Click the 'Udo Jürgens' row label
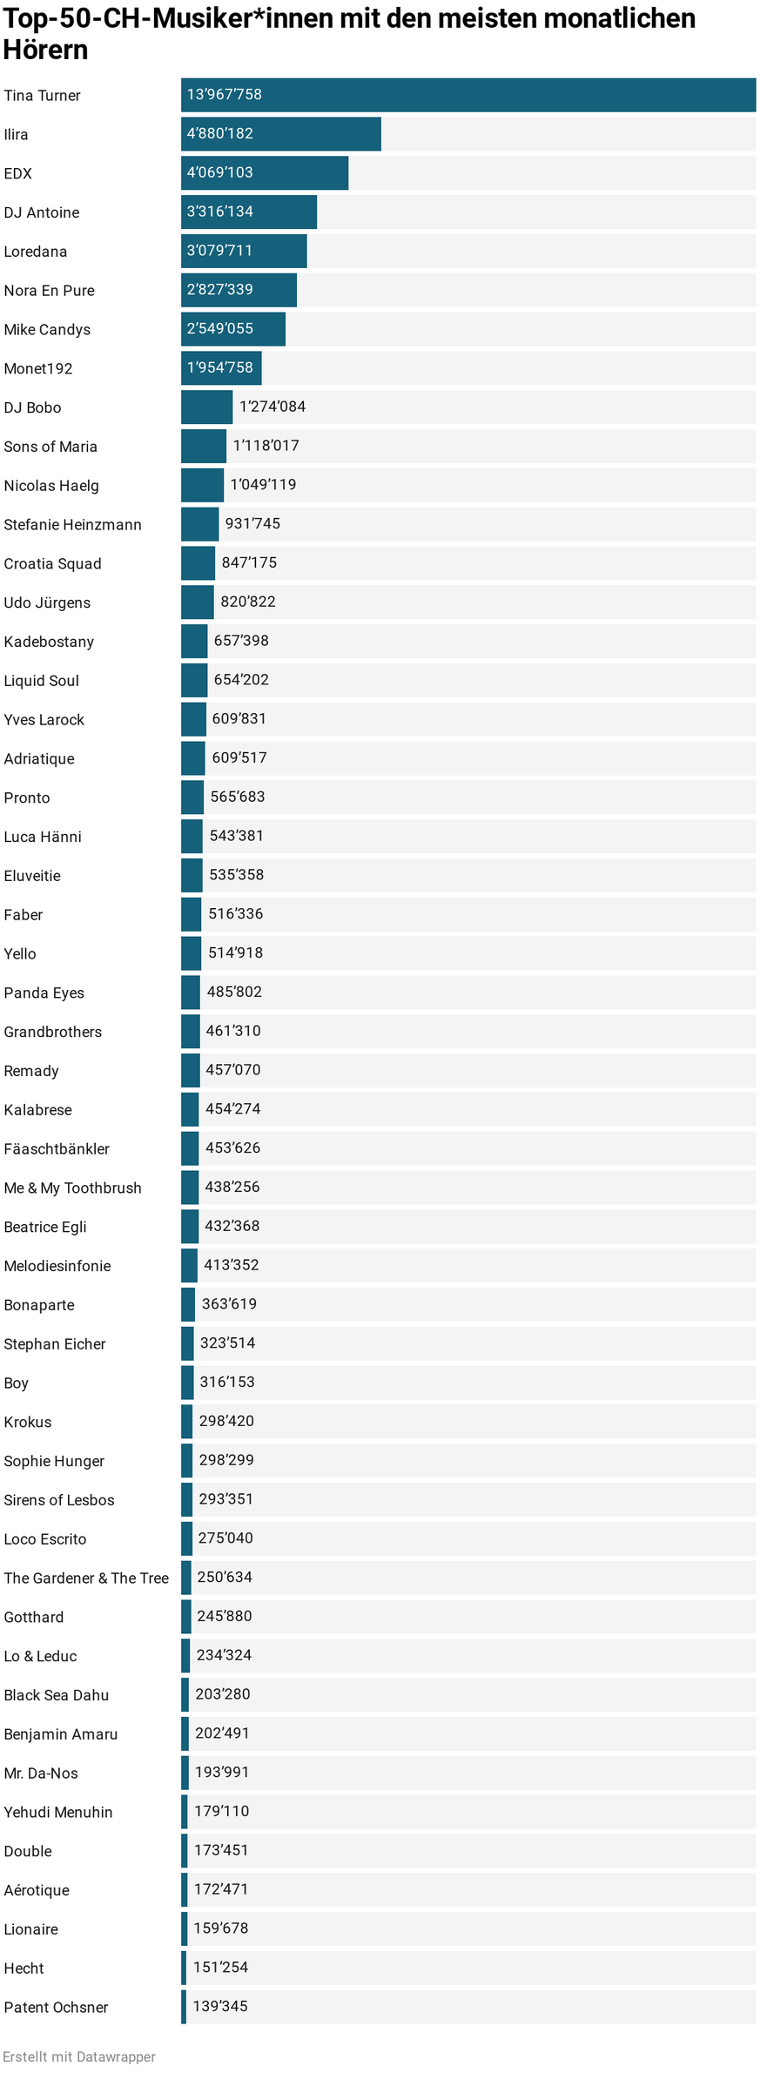Viewport: 760px width, 2073px height. [x=47, y=602]
